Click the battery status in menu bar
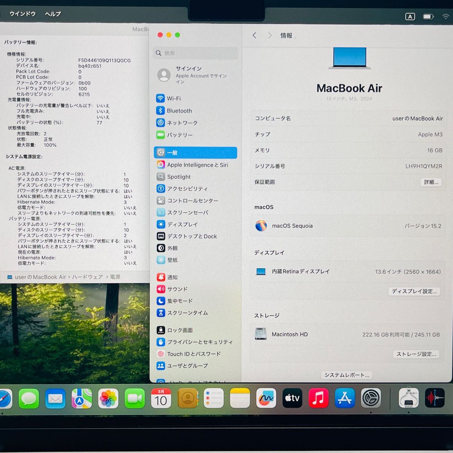The width and height of the screenshot is (453, 453). pos(428,17)
